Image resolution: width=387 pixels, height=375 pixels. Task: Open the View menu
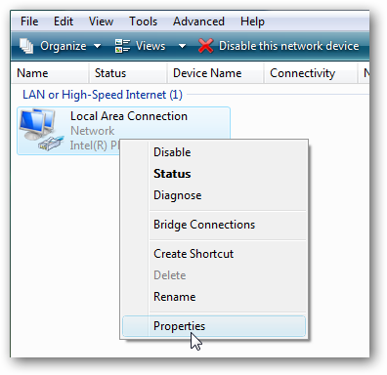click(x=101, y=21)
